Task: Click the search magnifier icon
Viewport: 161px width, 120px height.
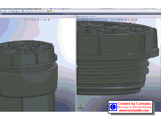Action: pos(145,8)
